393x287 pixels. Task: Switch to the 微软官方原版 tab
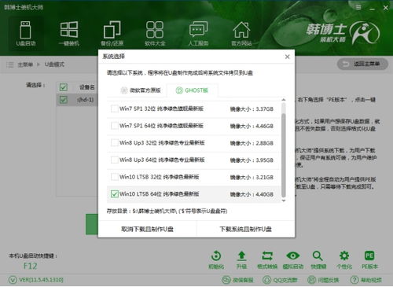click(x=141, y=90)
